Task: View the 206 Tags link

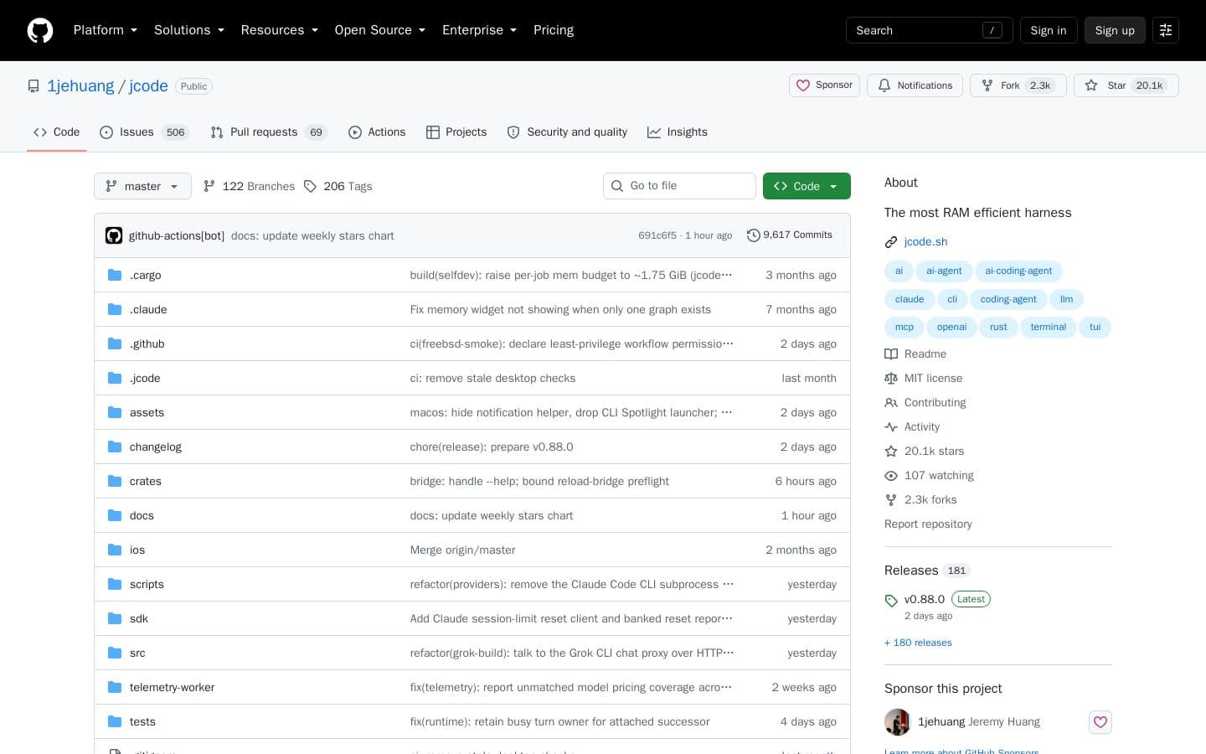Action: tap(338, 186)
